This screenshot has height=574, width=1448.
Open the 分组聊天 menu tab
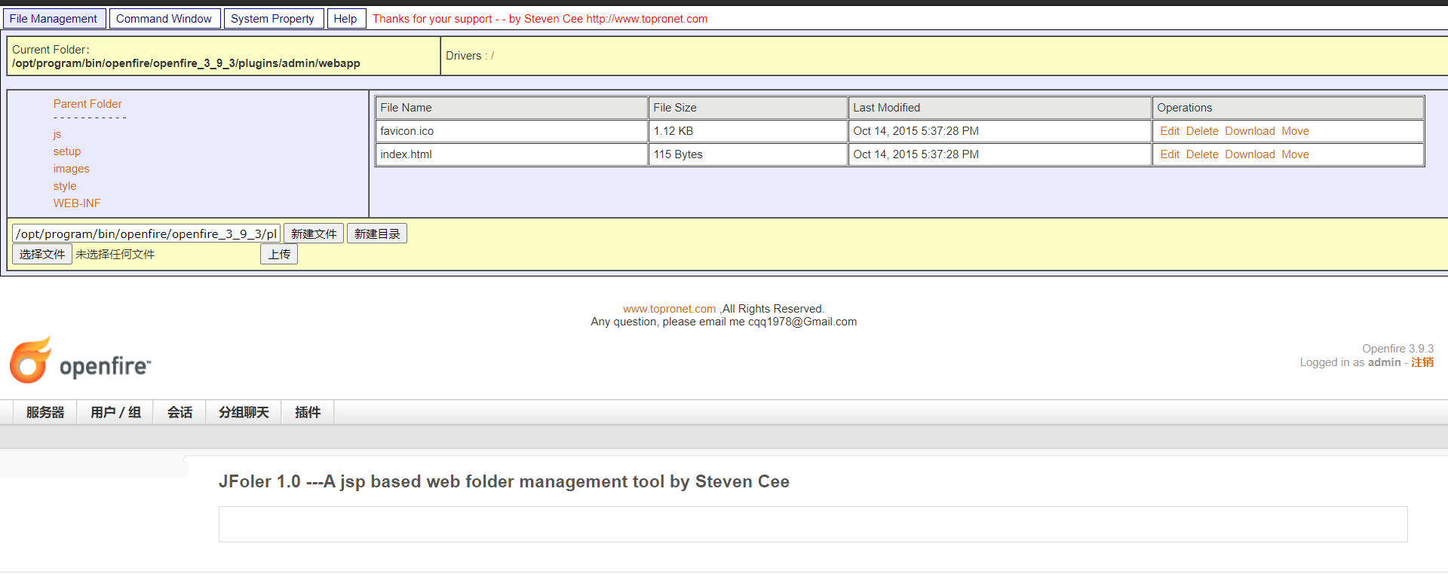[x=244, y=412]
